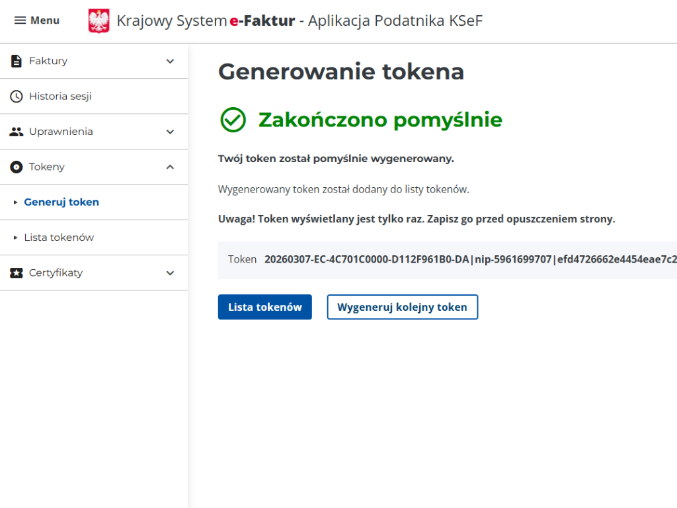Click the Uprawnienia people icon
The image size is (677, 508).
pos(17,132)
